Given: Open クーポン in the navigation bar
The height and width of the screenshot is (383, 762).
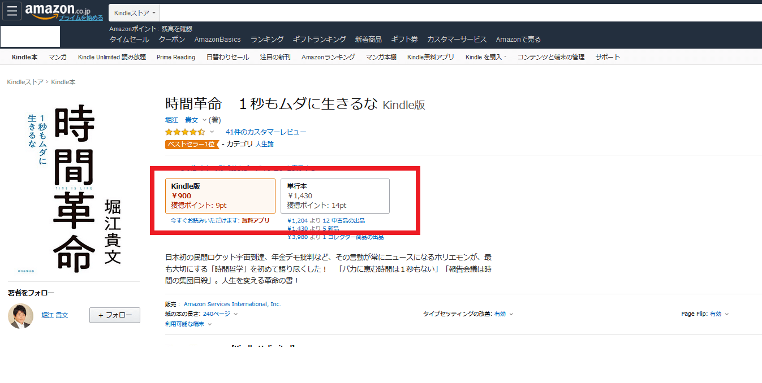Looking at the screenshot, I should coord(171,40).
